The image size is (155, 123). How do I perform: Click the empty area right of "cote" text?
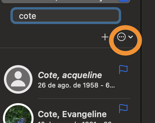coord(77,16)
